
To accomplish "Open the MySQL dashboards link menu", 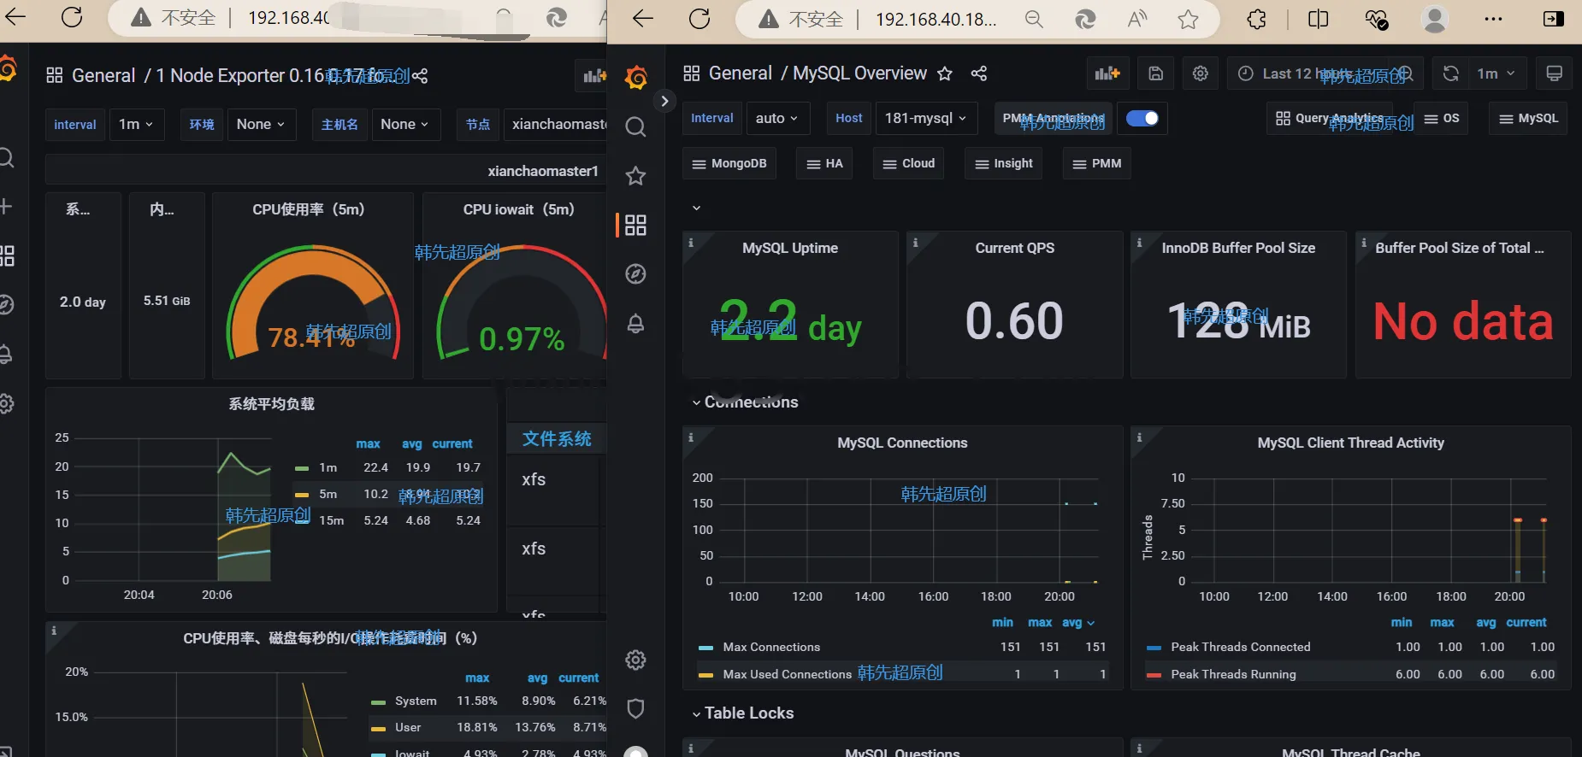I will point(1529,118).
